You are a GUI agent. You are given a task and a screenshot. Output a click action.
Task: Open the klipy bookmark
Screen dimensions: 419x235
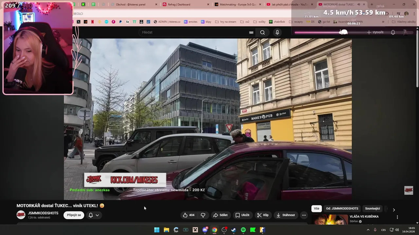pyautogui.click(x=206, y=22)
